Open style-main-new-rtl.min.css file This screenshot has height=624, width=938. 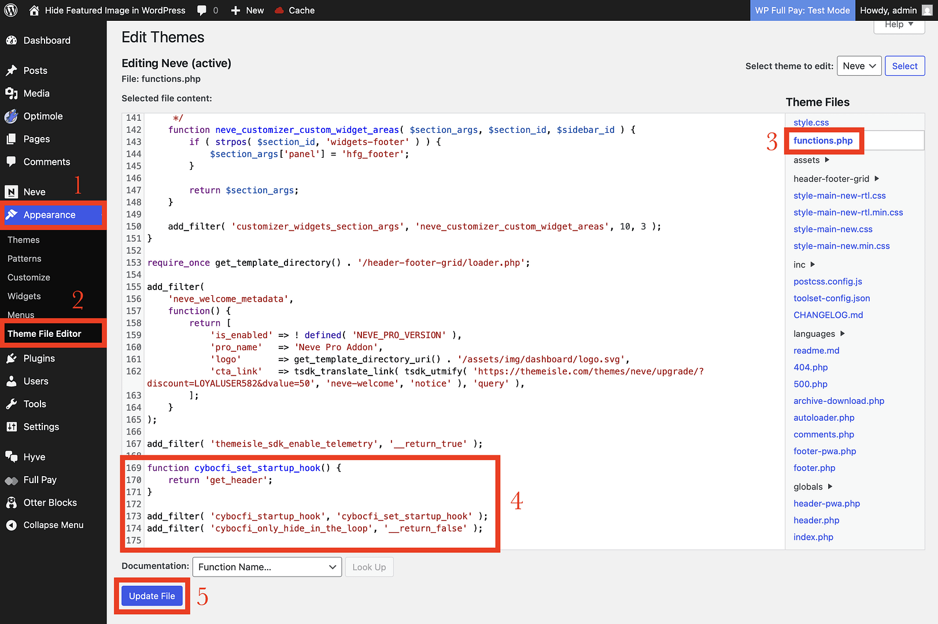848,213
